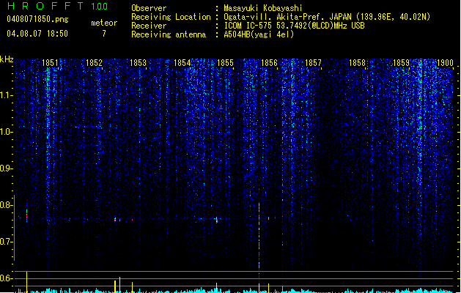461x293 pixels.
Task: Click the kHz axis unit label
Action: point(7,59)
